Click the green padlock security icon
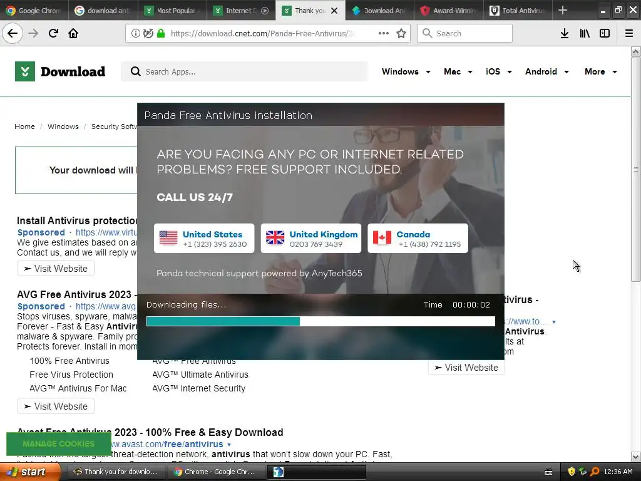This screenshot has height=481, width=641. [x=161, y=34]
